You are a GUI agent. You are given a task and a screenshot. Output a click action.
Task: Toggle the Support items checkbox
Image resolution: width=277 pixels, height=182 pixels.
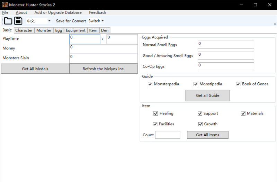200,113
